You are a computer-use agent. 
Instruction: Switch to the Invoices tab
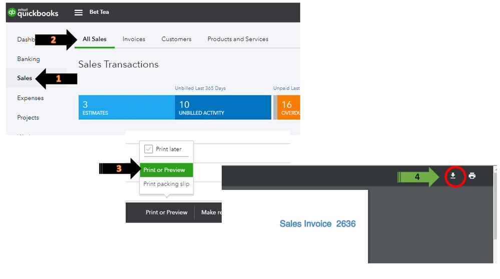point(134,39)
